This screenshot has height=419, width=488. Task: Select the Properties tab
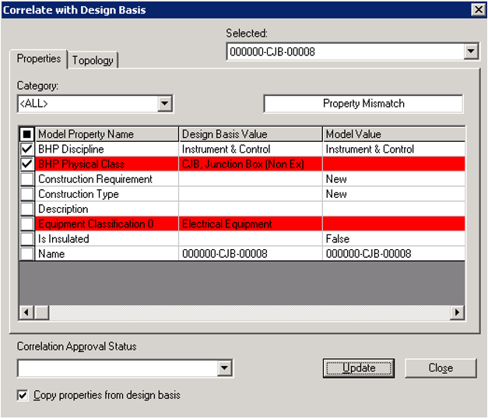coord(39,59)
